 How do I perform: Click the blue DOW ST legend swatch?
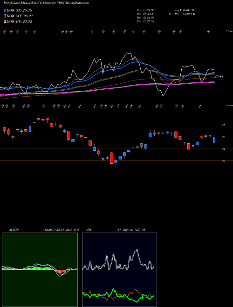click(5, 10)
